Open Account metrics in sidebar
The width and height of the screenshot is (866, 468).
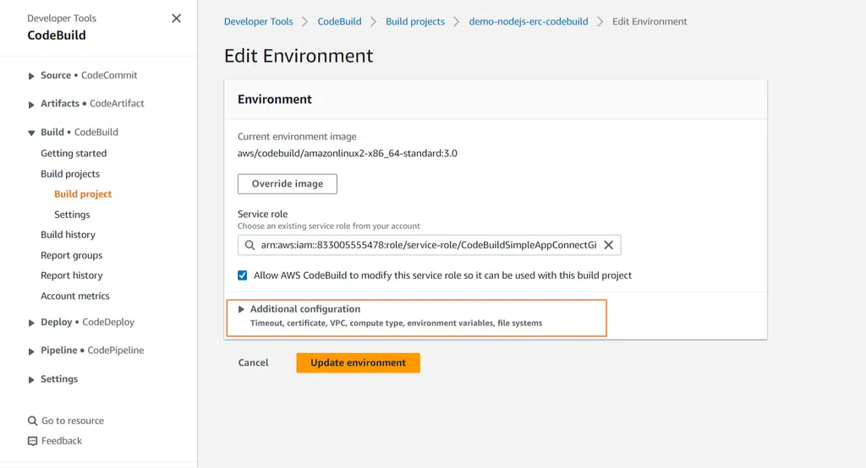tap(75, 296)
